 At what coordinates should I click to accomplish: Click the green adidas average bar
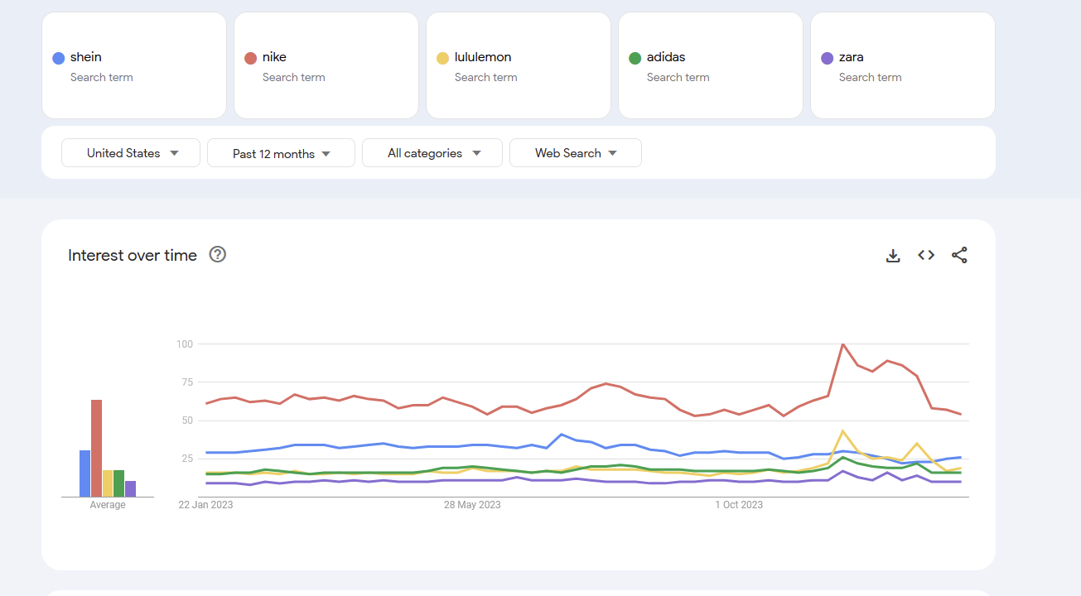tap(119, 483)
